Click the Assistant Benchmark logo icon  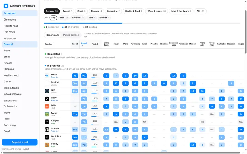point(6,6)
